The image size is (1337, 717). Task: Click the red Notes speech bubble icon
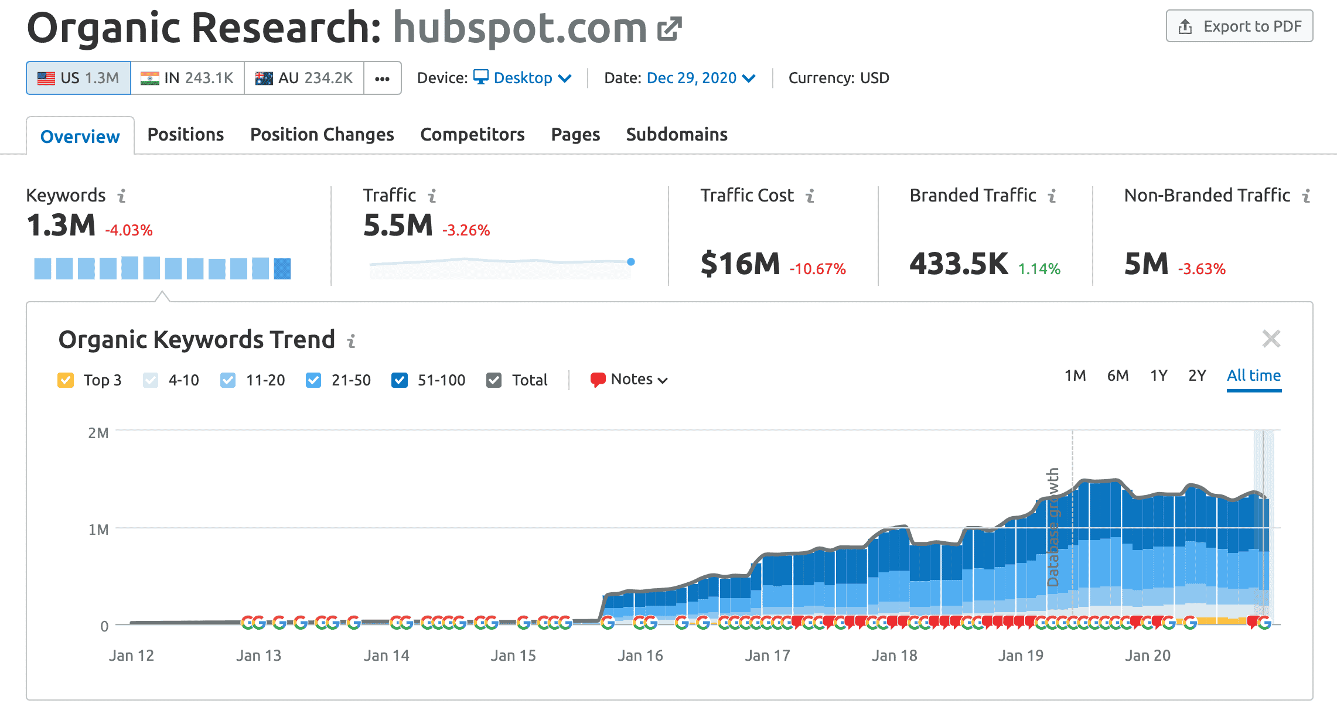click(x=598, y=380)
